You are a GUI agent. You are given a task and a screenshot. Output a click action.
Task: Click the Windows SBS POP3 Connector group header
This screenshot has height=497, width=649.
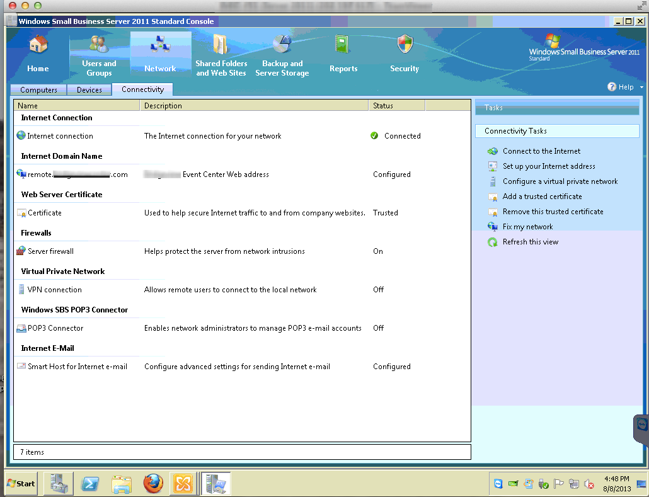click(74, 309)
